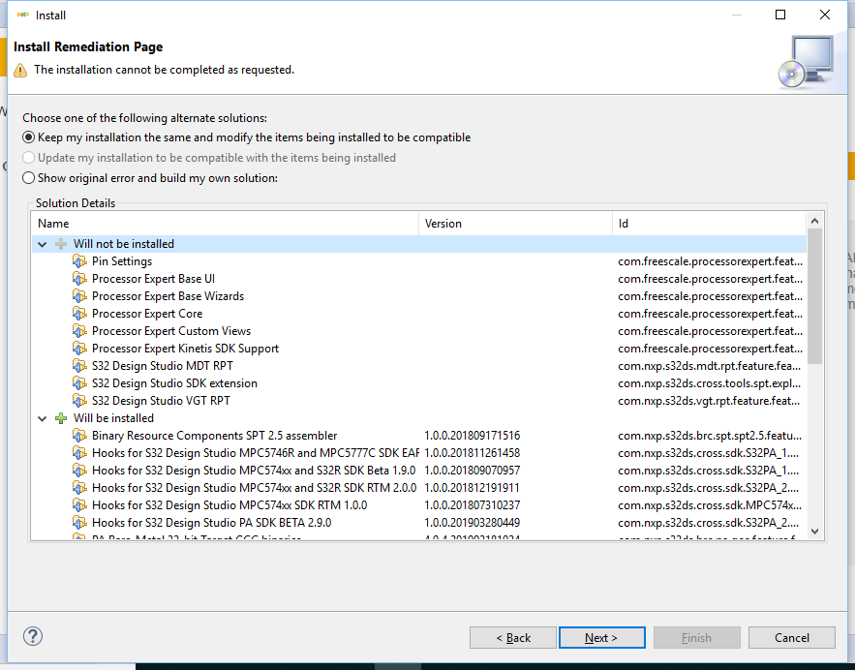The image size is (855, 670).
Task: Click the warning triangle icon
Action: point(20,71)
